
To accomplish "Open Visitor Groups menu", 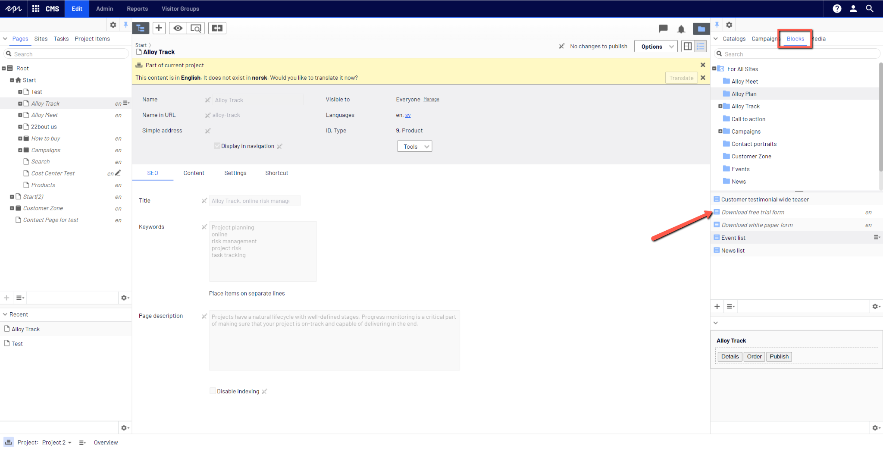I will click(x=180, y=9).
